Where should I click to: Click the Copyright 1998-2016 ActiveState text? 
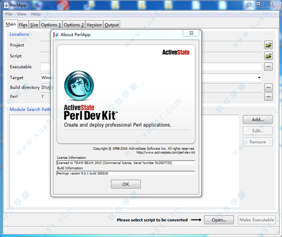[144, 148]
